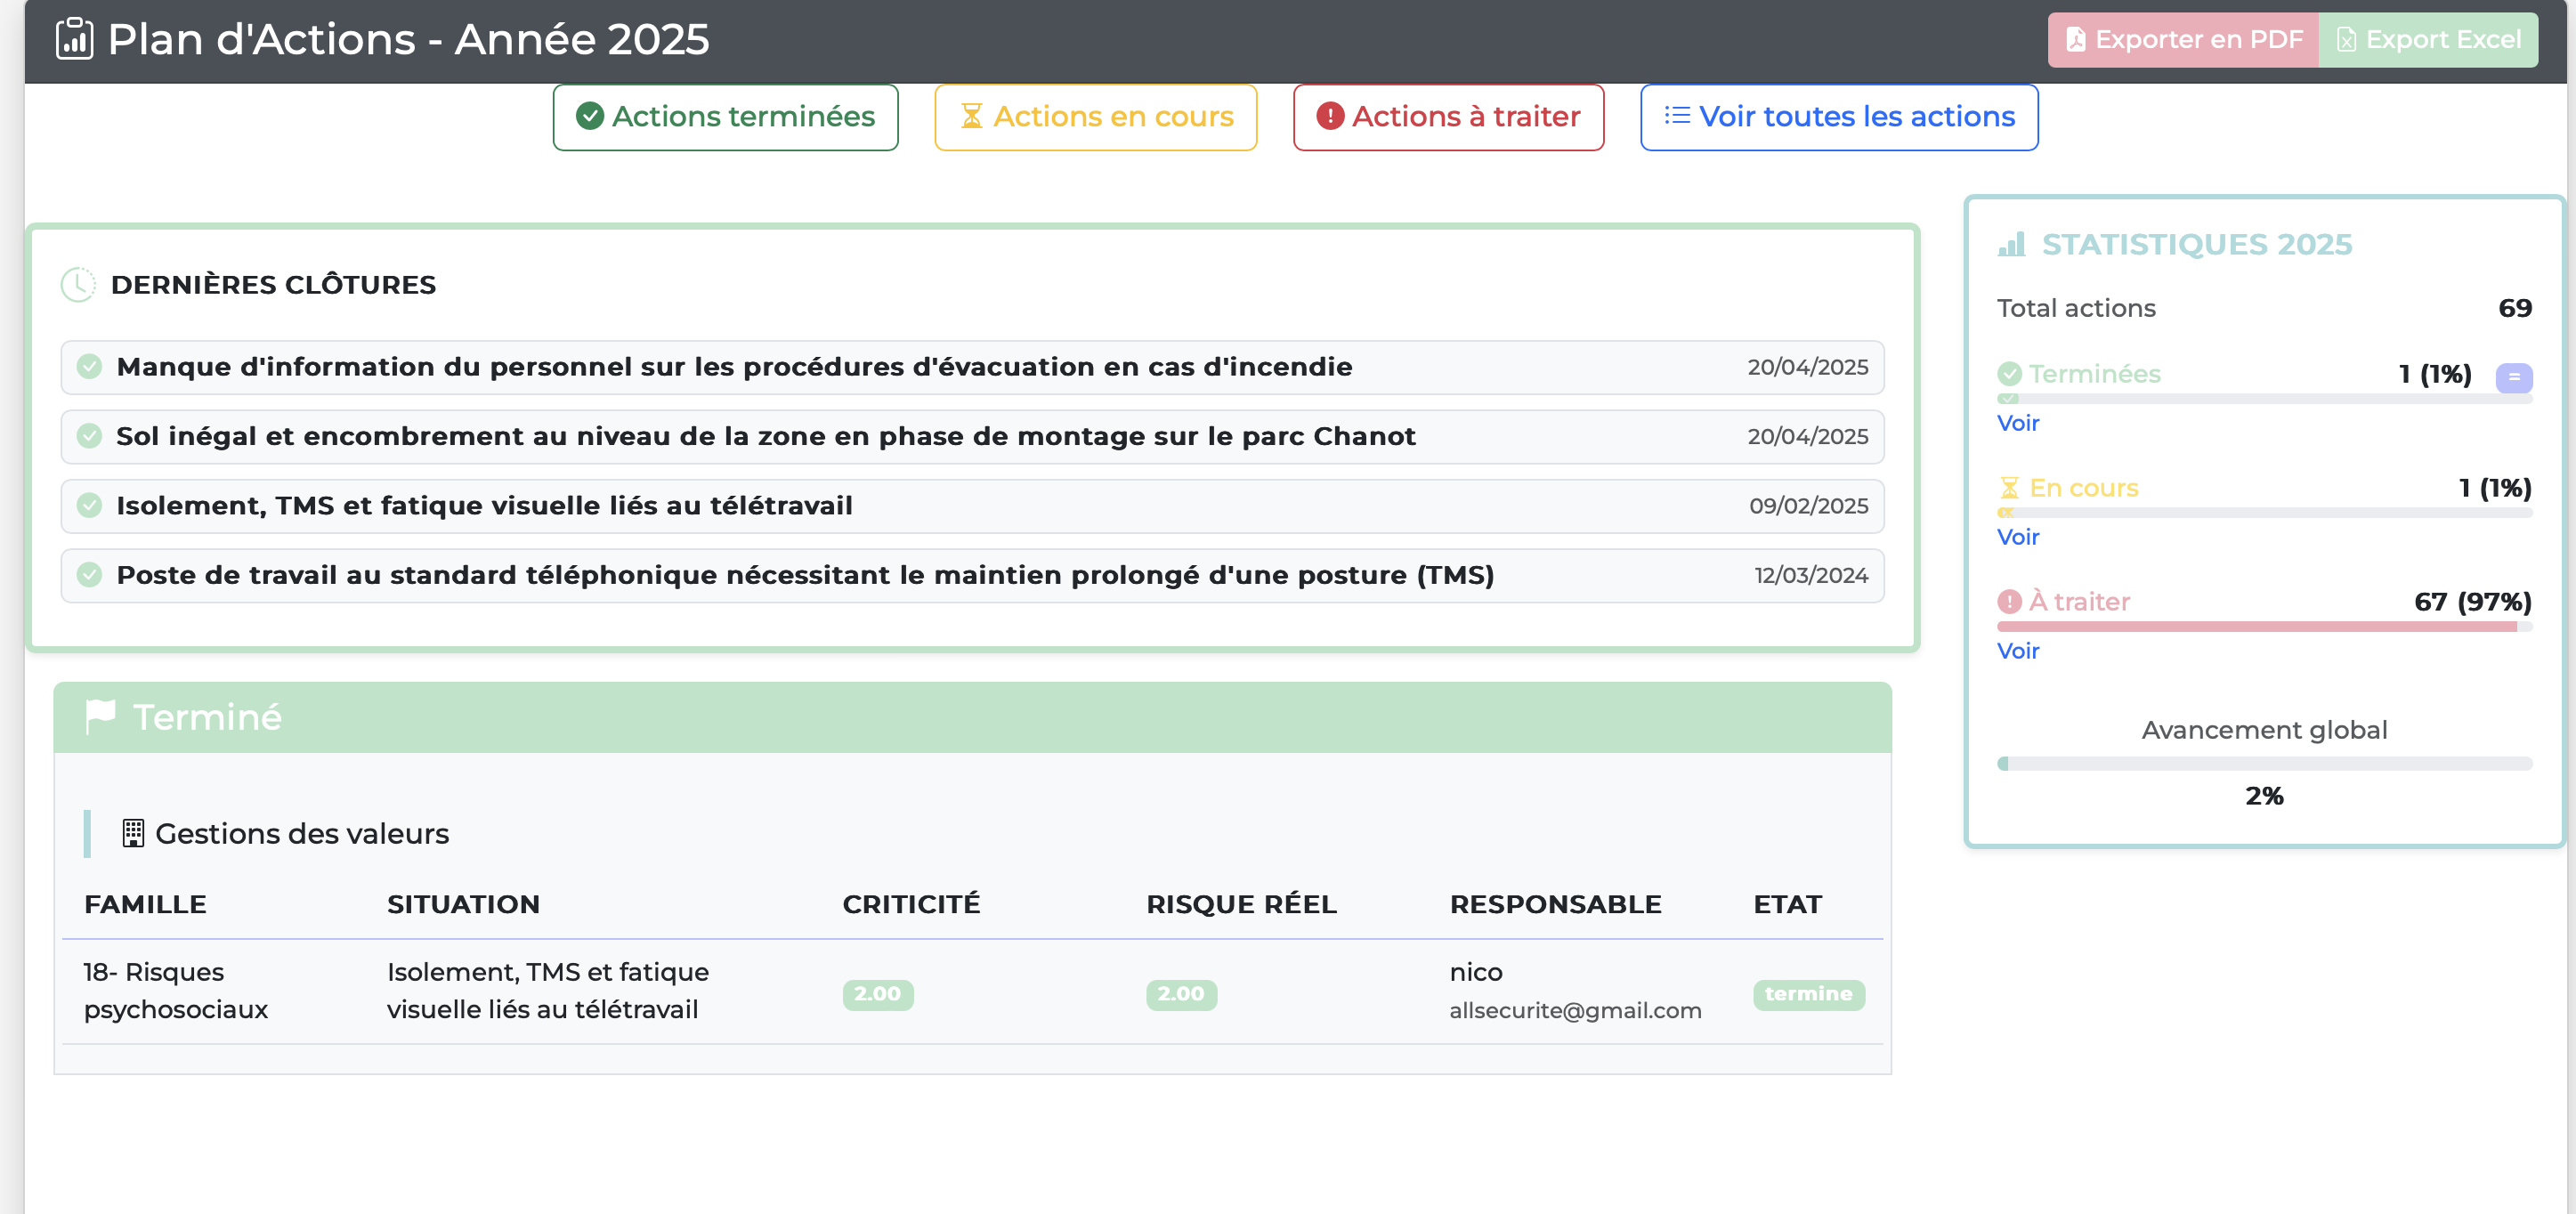Click the hourglass icon in Actions en cours
The width and height of the screenshot is (2576, 1214).
(971, 117)
